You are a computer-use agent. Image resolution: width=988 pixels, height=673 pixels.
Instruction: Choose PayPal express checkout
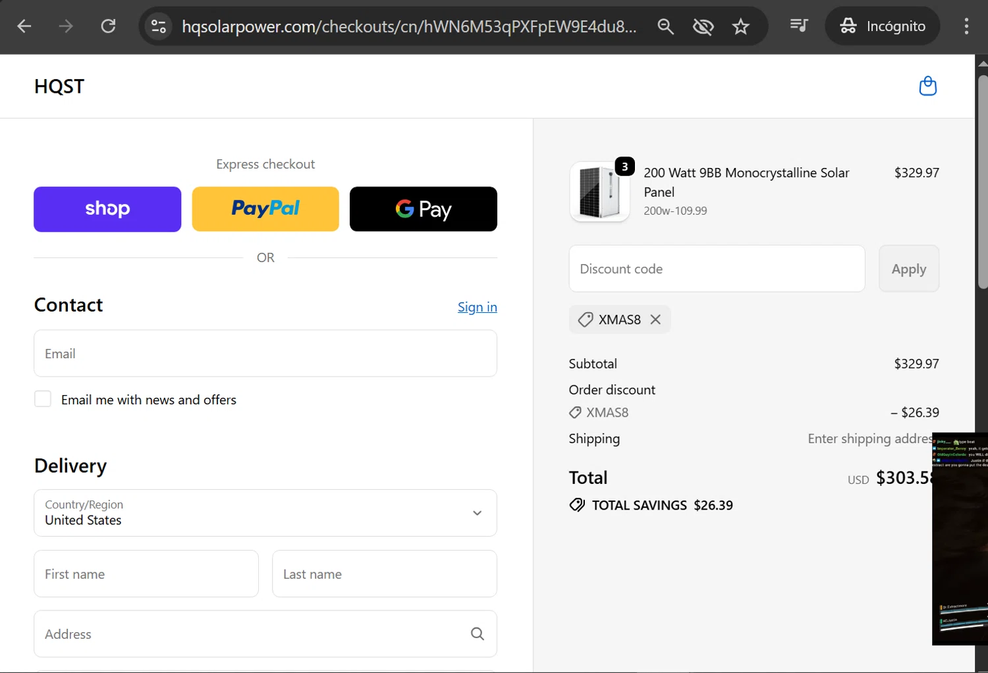click(265, 209)
